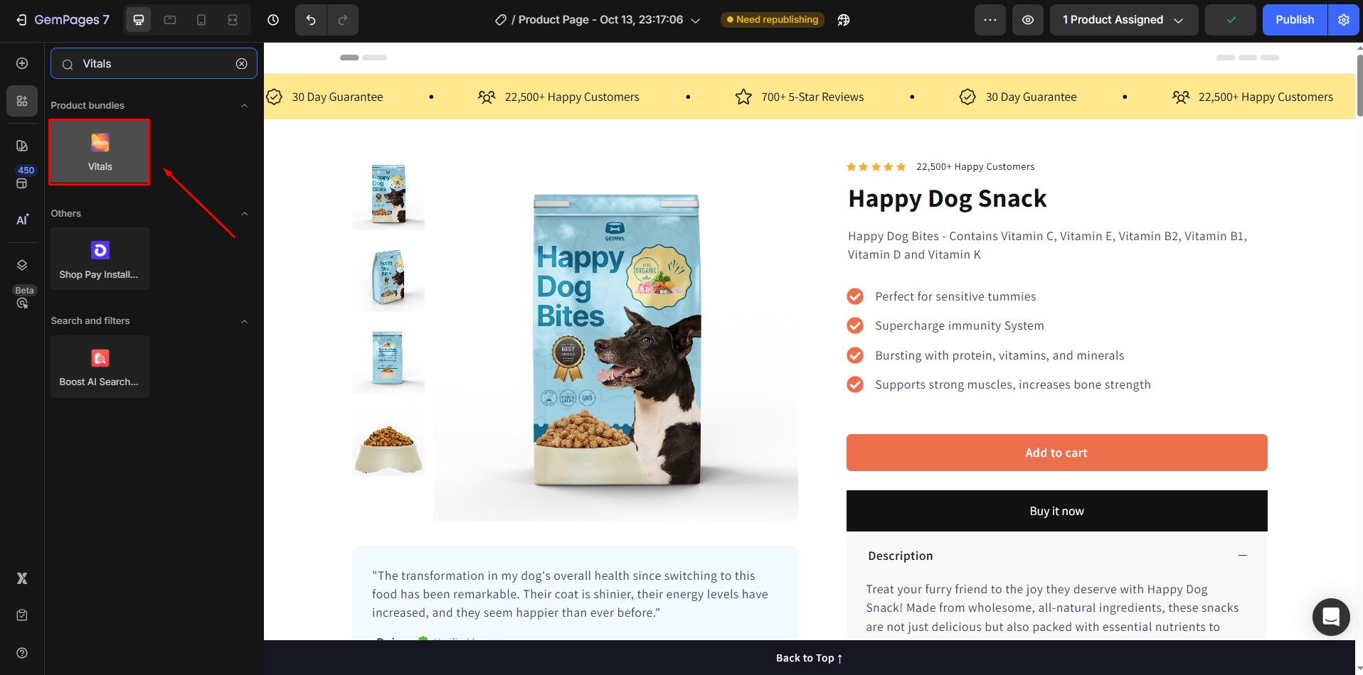This screenshot has width=1363, height=675.
Task: Expand 1 Product Assigned dropdown
Action: (1124, 20)
